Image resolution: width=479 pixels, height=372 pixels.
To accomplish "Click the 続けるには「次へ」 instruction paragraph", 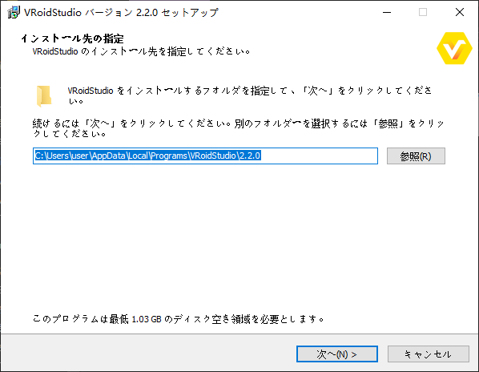I will (x=238, y=128).
